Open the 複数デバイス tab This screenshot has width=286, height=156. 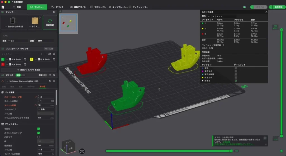[78, 7]
